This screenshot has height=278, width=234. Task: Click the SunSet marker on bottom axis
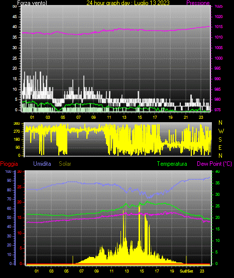[x=186, y=271]
